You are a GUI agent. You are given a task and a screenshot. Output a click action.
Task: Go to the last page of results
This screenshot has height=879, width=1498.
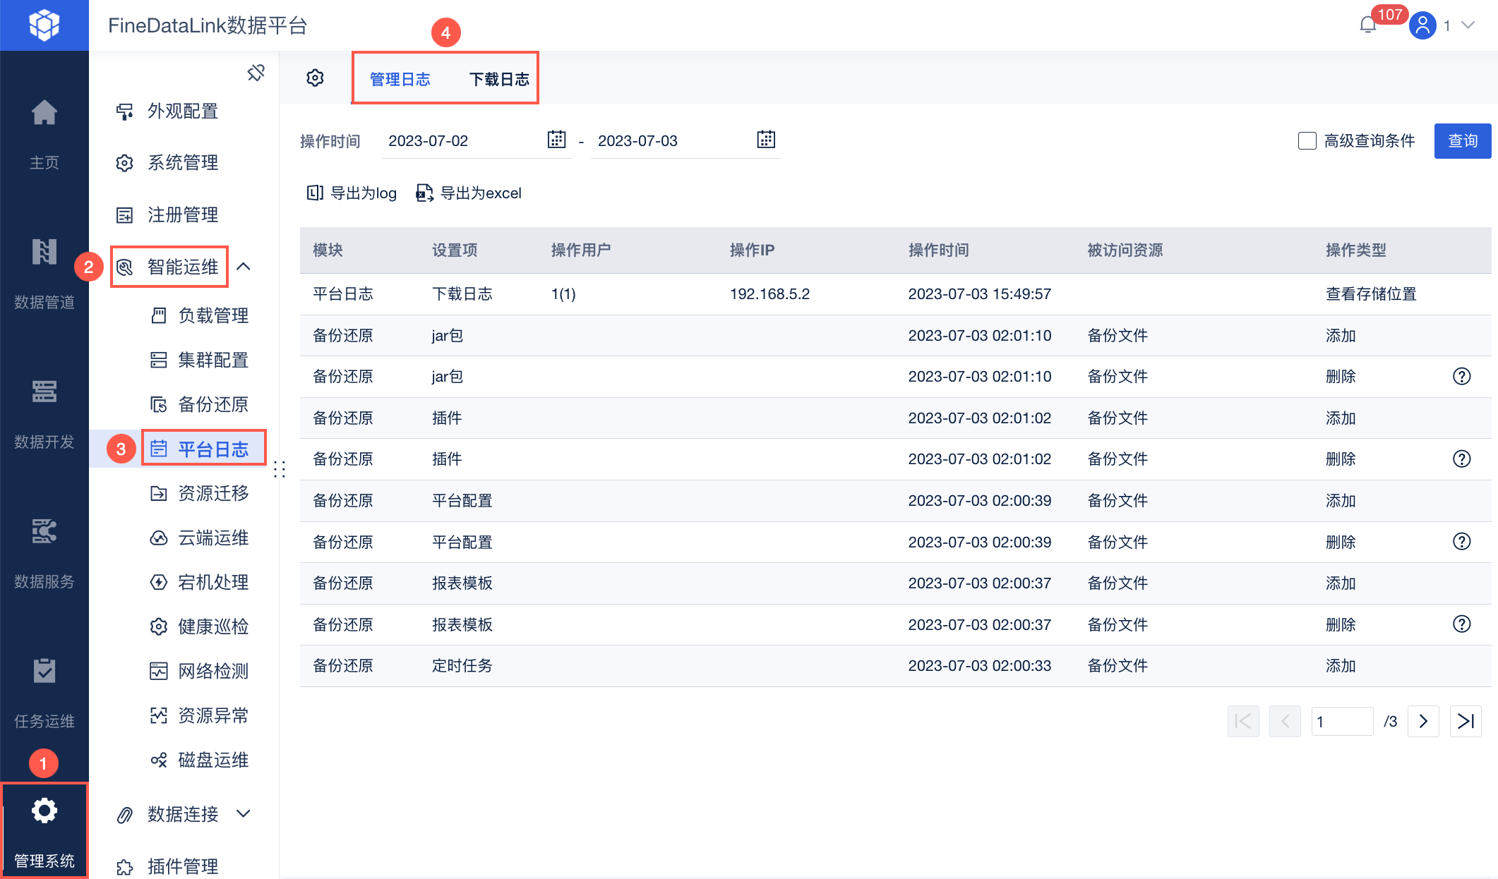point(1466,721)
